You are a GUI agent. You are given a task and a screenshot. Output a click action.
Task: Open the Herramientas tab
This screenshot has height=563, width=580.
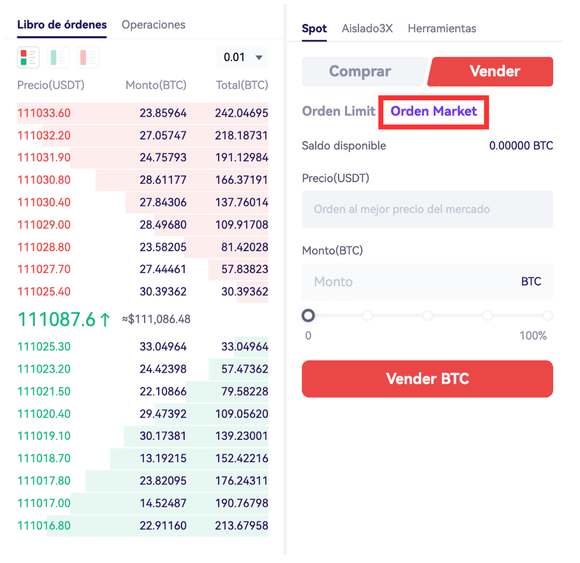tap(442, 29)
